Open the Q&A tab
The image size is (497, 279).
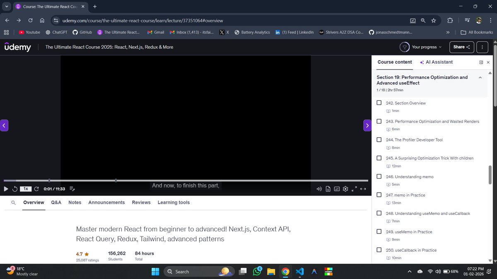(x=56, y=203)
